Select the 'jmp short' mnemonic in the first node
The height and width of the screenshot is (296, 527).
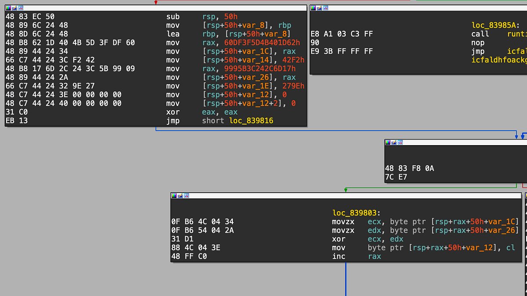pos(173,121)
